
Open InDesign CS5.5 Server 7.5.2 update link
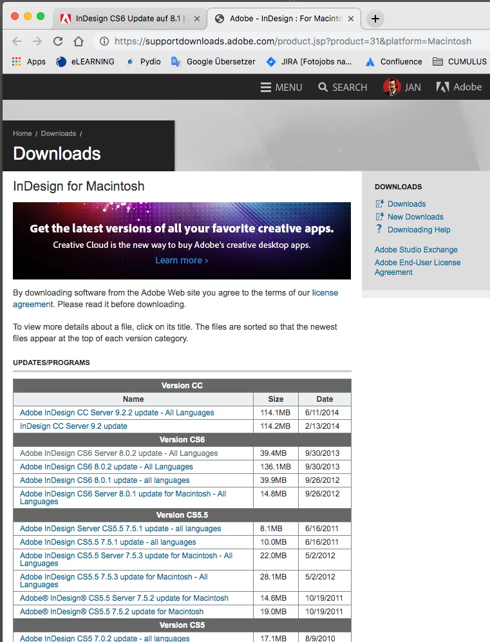(124, 598)
